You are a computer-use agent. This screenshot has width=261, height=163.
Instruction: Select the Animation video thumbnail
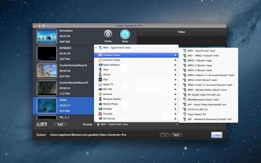[x=47, y=36]
